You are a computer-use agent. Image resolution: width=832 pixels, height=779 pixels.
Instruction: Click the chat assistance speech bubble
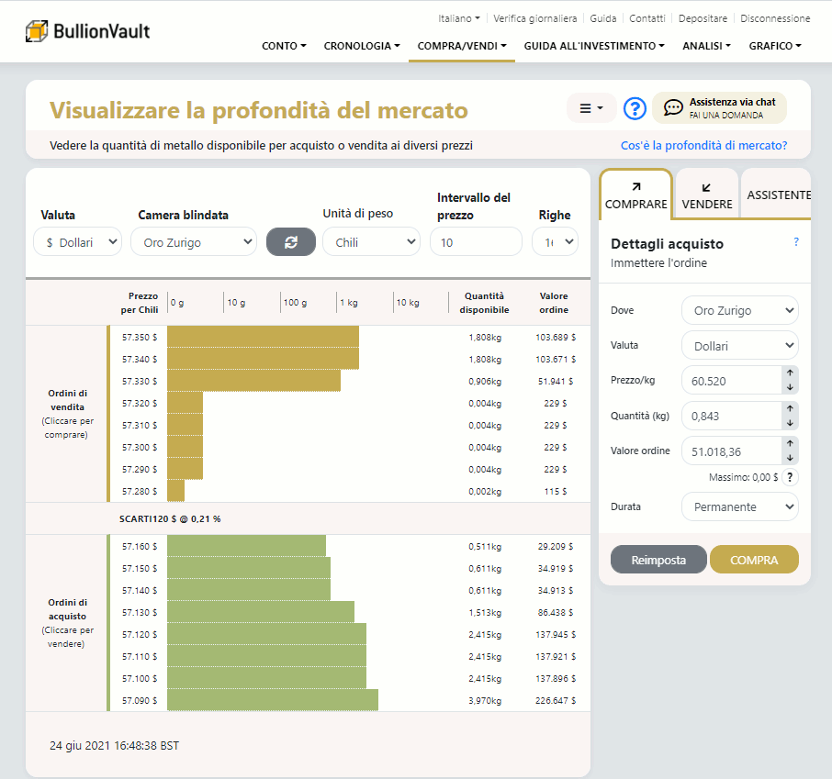click(673, 108)
